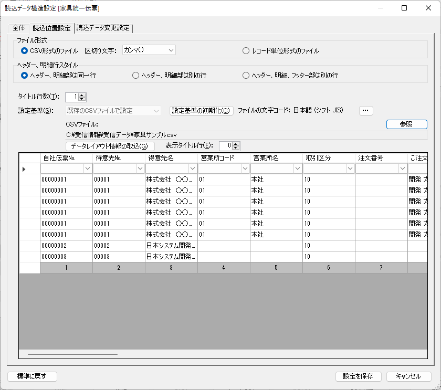Click the タイトル行数 value field
Viewport: 441px width, 390px height.
72,97
